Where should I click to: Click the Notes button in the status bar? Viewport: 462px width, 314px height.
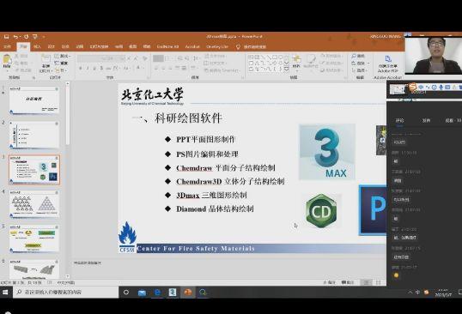pos(330,282)
